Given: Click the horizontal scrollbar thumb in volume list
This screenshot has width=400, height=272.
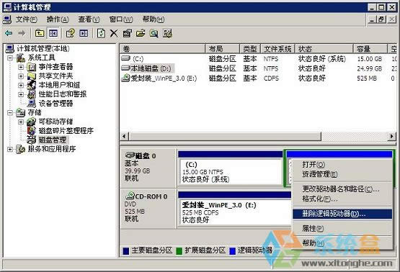Looking at the screenshot, I should click(225, 137).
